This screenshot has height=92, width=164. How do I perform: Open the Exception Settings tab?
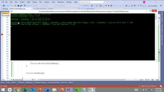click(x=40, y=83)
